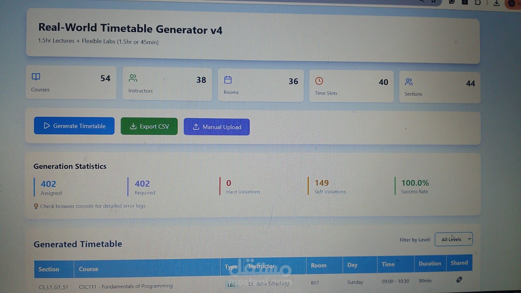This screenshot has width=521, height=293.
Task: Click the B07 room cell
Action: (x=315, y=283)
